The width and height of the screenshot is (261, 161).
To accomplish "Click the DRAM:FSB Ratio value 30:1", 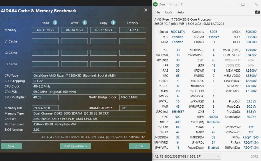I will click(133, 108).
